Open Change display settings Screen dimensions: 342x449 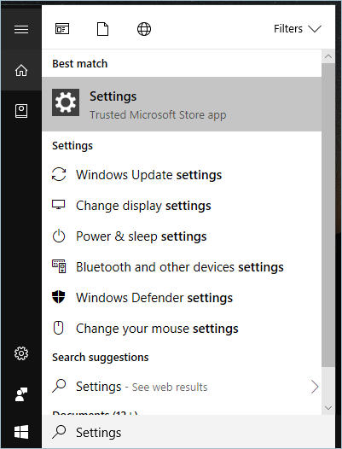[x=182, y=206]
